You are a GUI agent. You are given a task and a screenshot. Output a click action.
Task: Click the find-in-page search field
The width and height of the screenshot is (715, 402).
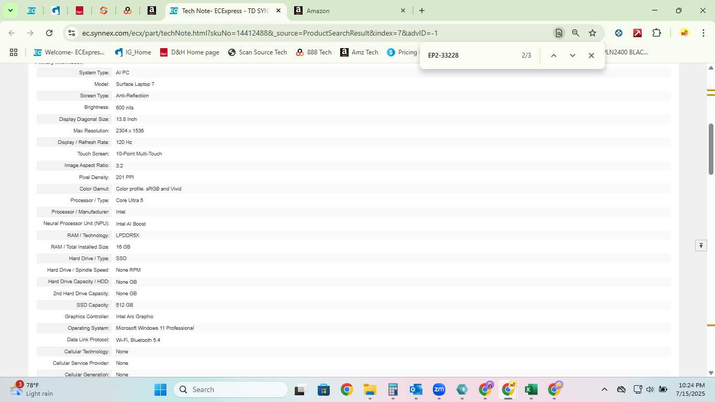[x=471, y=55]
